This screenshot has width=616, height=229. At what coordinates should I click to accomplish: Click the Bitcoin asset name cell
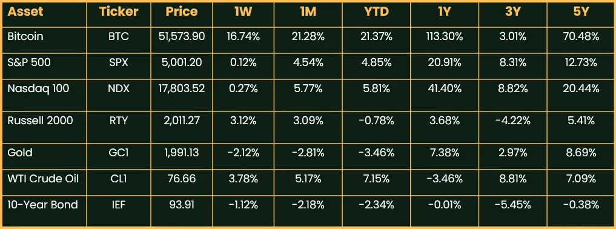point(25,37)
